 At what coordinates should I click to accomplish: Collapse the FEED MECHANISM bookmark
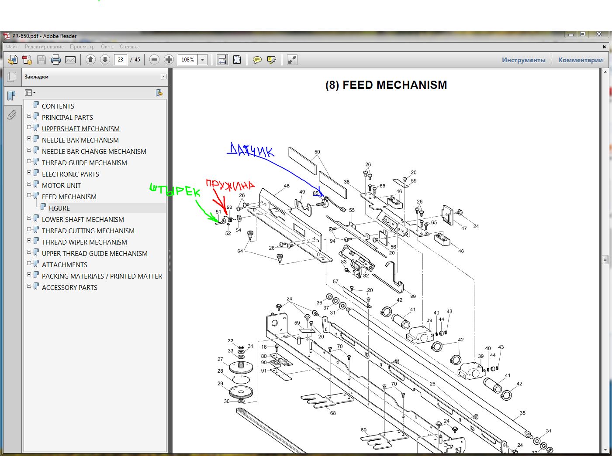click(x=29, y=195)
